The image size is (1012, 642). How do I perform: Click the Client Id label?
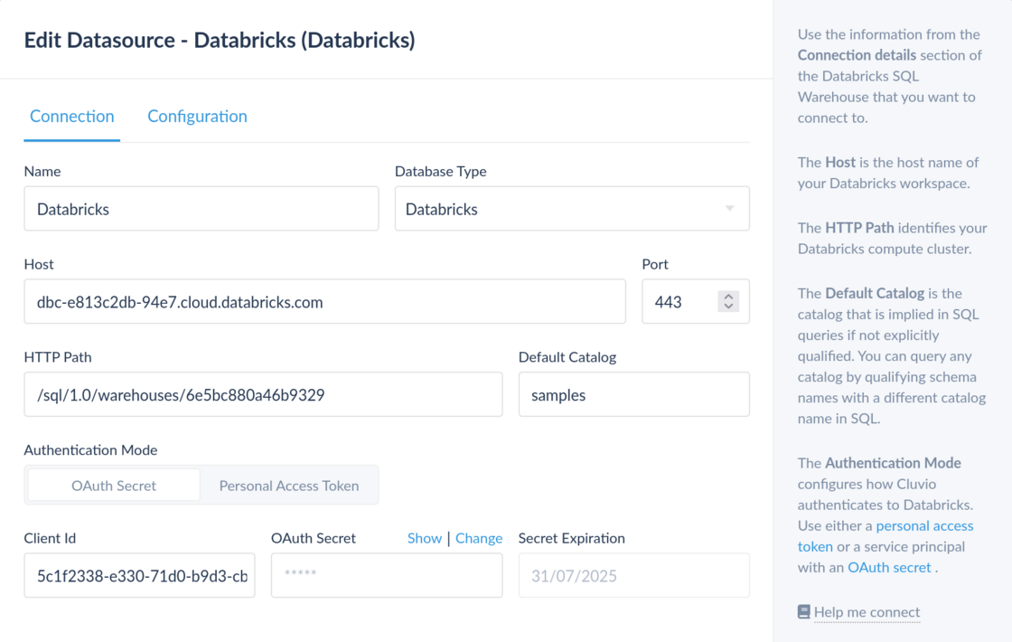pyautogui.click(x=50, y=538)
